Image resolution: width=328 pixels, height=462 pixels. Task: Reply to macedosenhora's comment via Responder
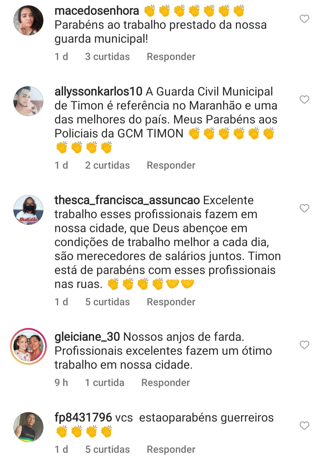[171, 57]
